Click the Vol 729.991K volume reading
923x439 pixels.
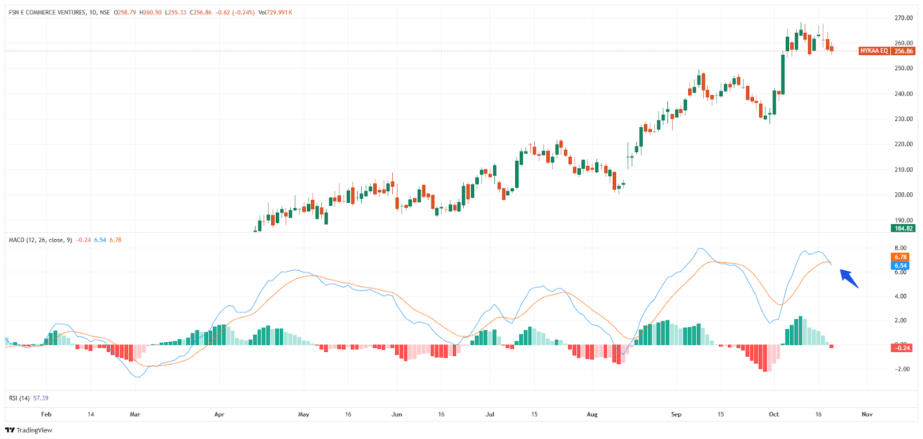275,12
